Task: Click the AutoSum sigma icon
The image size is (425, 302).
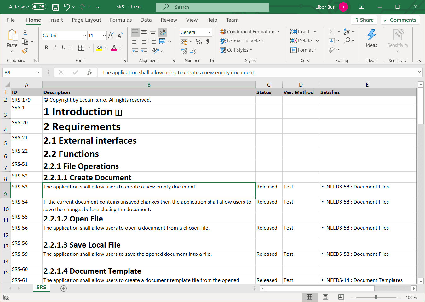Action: coord(332,32)
